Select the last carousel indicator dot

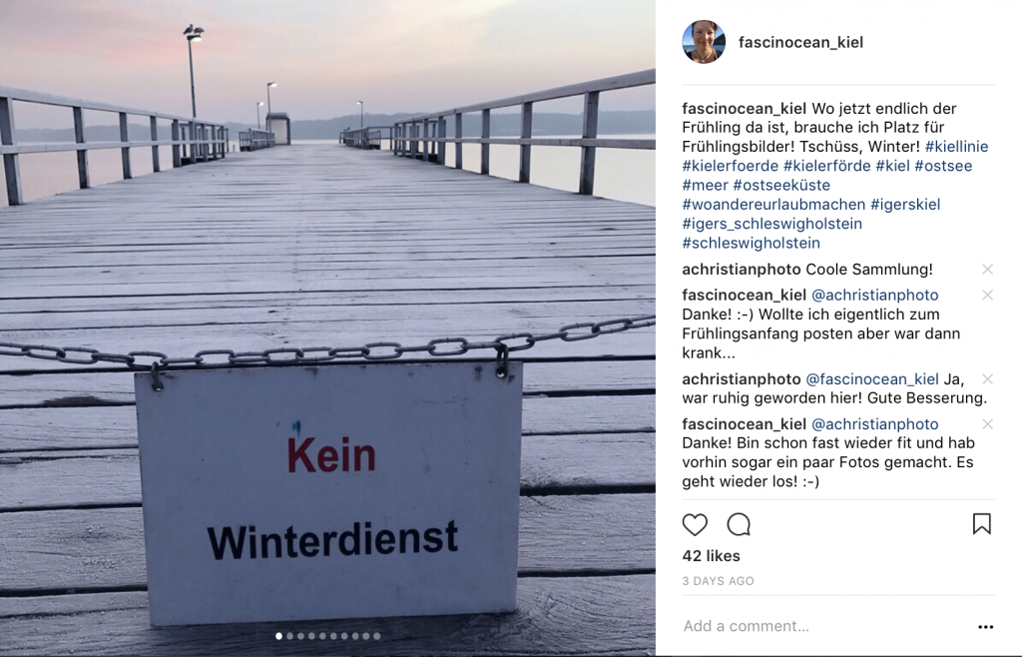pos(376,636)
